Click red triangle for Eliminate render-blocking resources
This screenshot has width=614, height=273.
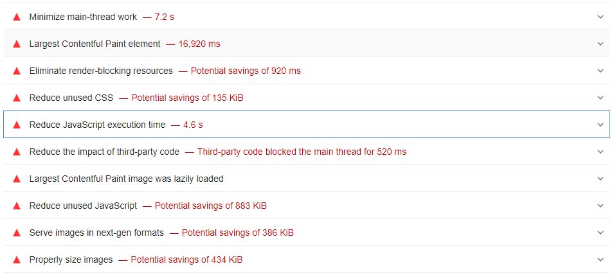pos(17,71)
